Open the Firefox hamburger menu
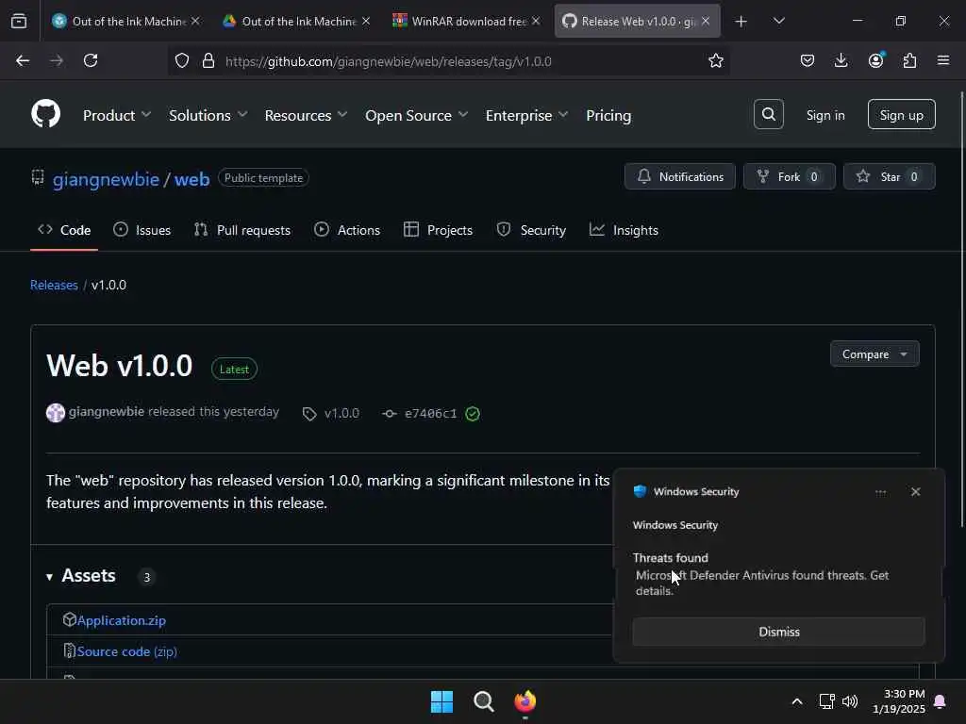Screen dimensions: 966x724 (x=942, y=60)
